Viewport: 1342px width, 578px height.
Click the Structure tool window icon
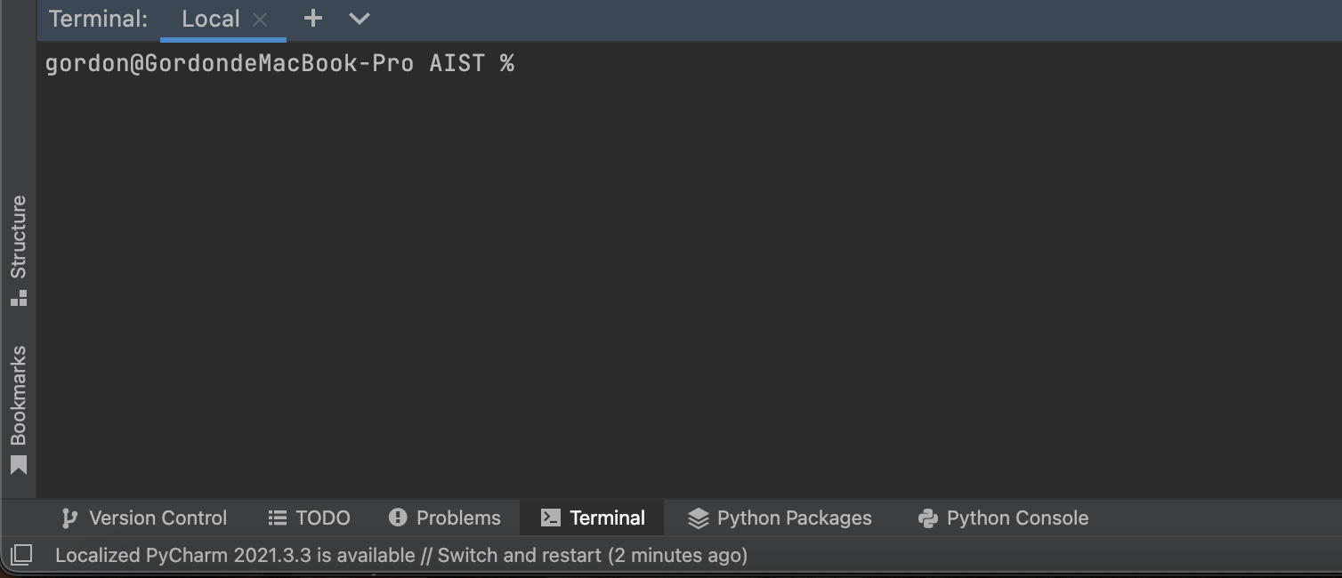point(19,298)
